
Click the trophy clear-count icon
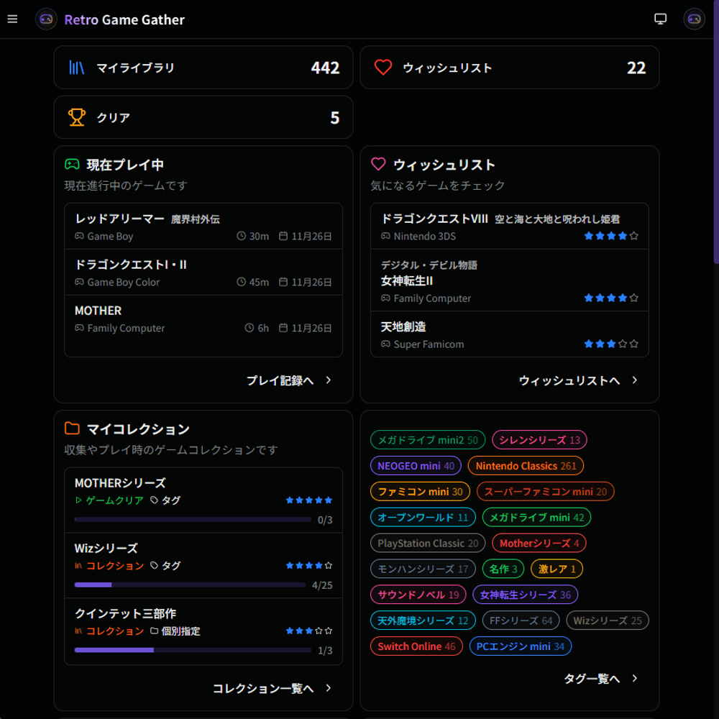(x=77, y=117)
